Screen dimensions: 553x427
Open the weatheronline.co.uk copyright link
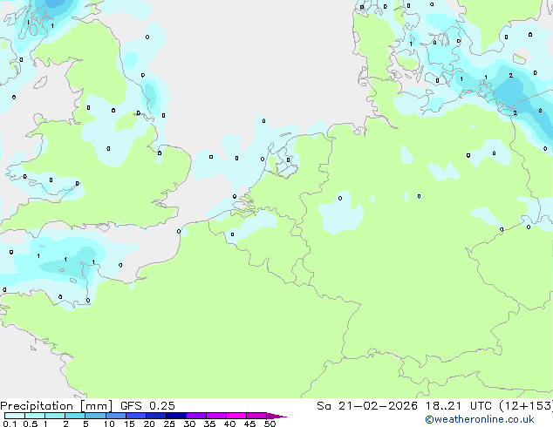479,419
